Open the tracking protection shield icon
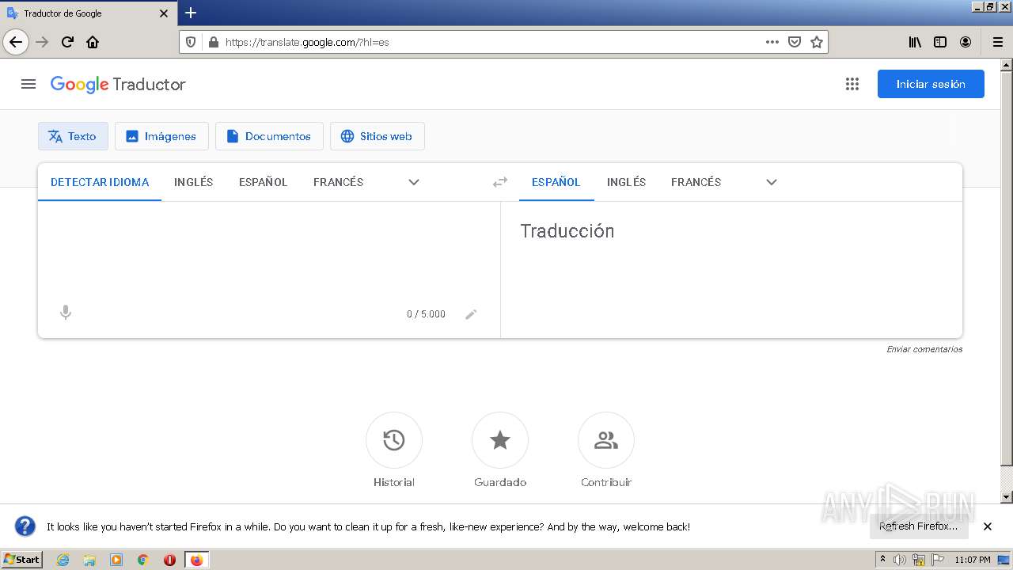Viewport: 1013px width, 570px height. pyautogui.click(x=191, y=42)
